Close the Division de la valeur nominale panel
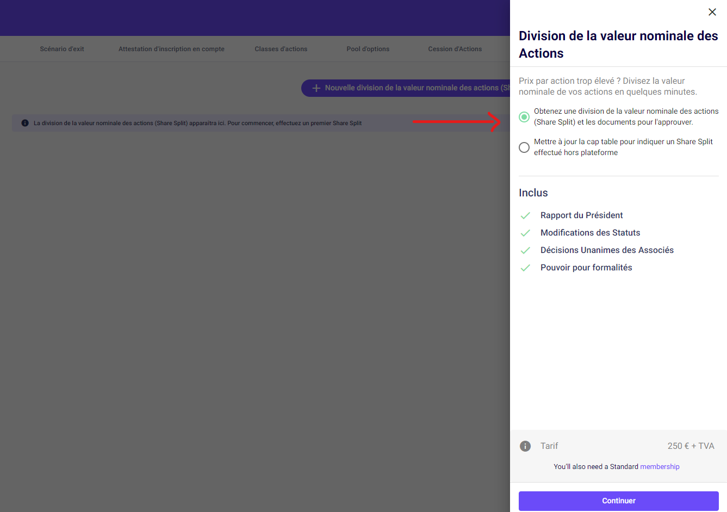 coord(712,12)
